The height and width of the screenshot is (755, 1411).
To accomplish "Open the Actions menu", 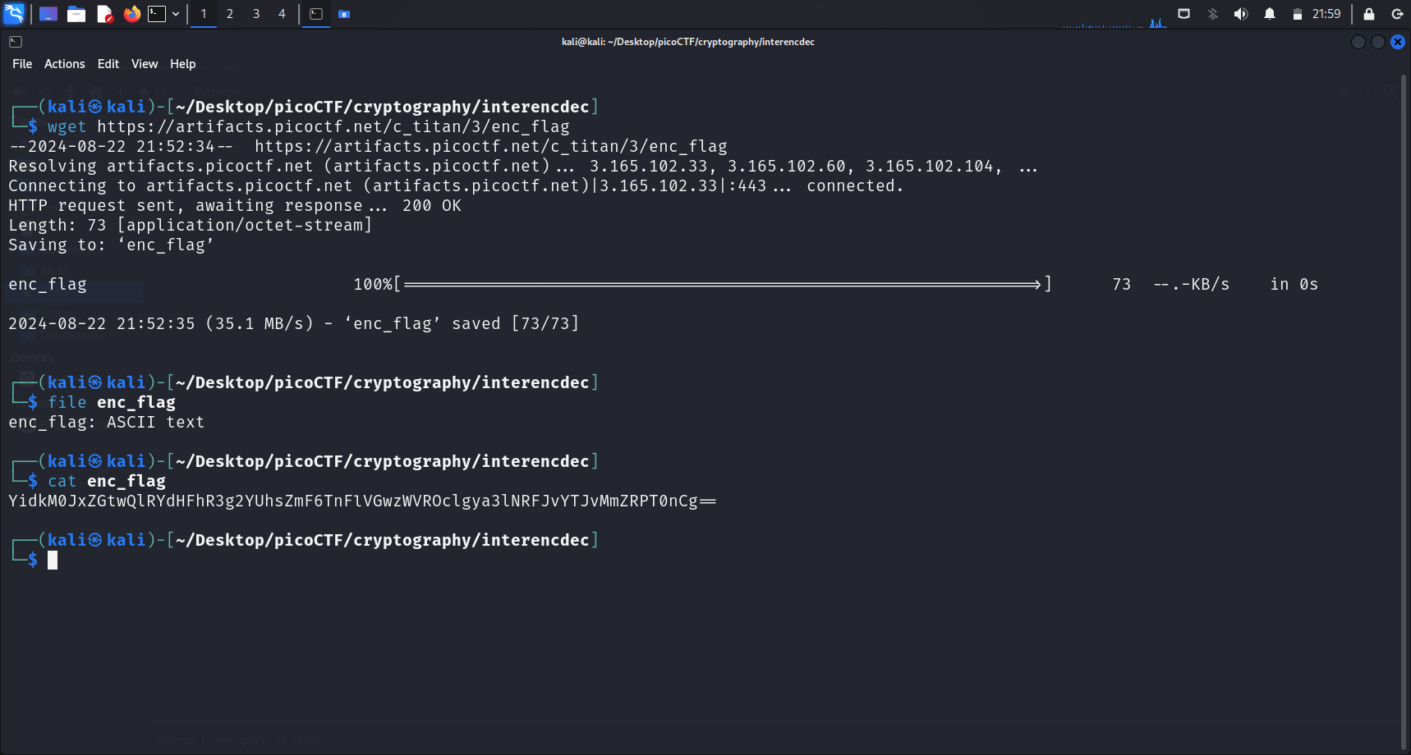I will coord(64,64).
